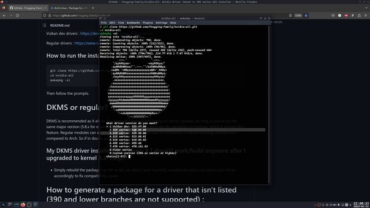Open Konsole Plugins menu
This screenshot has width=370, height=208.
(x=148, y=23)
